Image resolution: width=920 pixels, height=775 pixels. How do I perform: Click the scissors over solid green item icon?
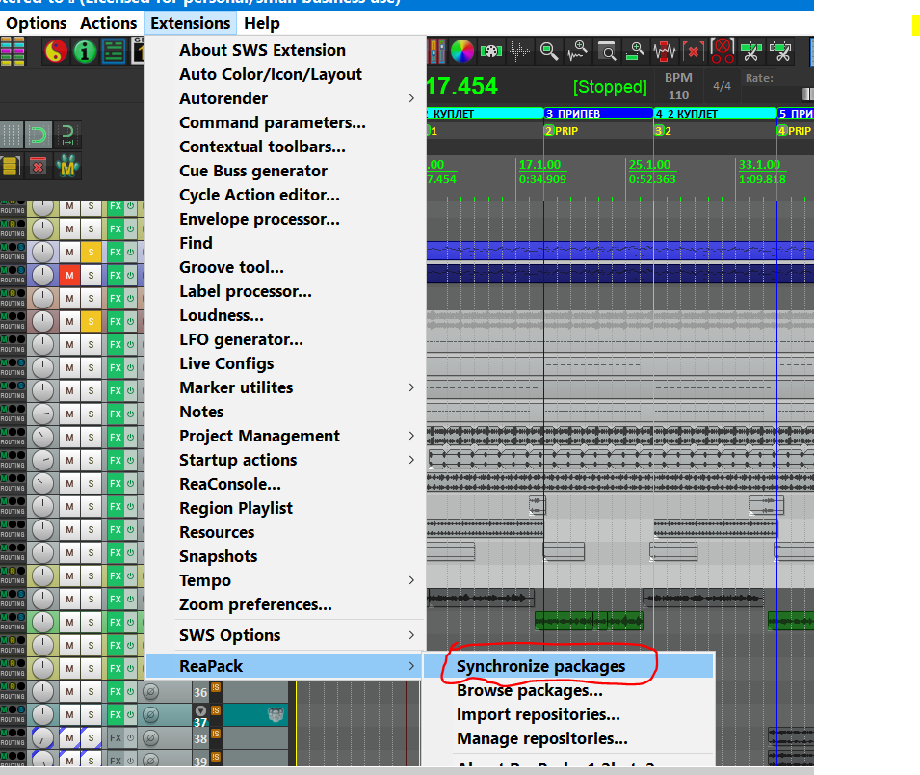751,52
